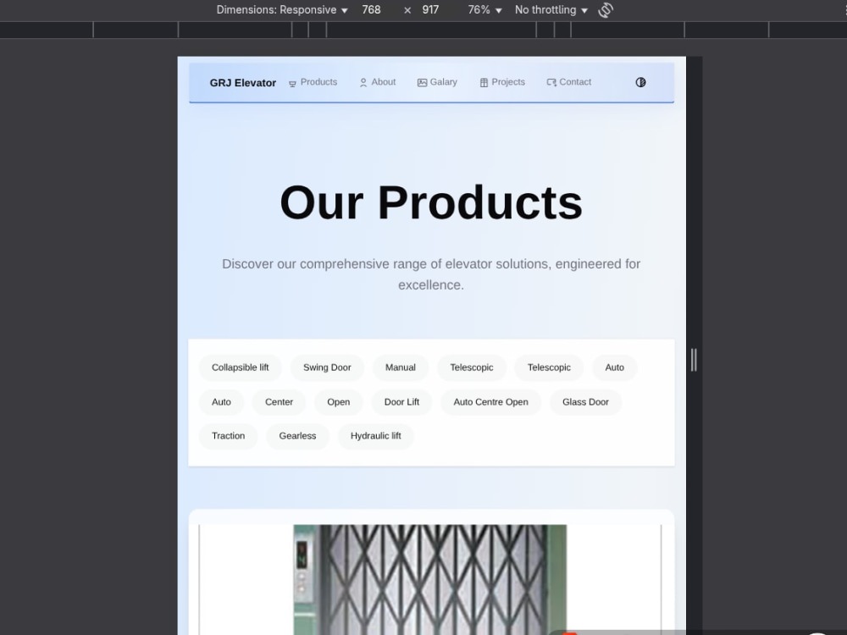The height and width of the screenshot is (635, 847).
Task: Select the Gearless filter chip
Action: tap(297, 436)
